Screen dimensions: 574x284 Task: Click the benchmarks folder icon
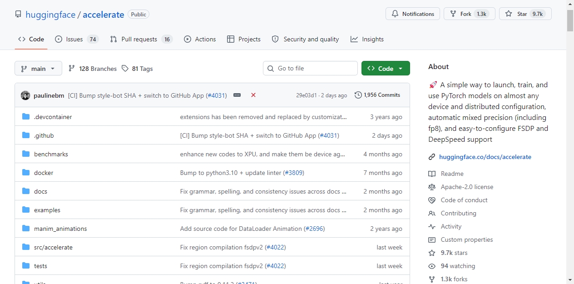26,154
